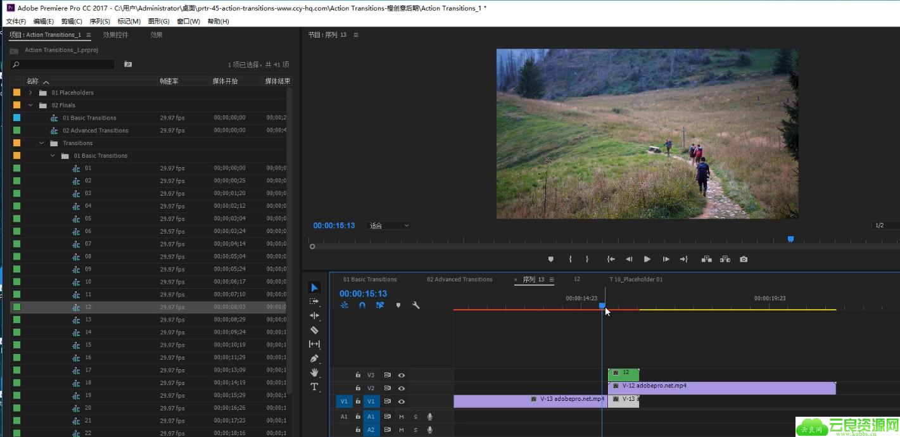Image resolution: width=900 pixels, height=437 pixels.
Task: Switch to 02 Advanced Transitions timeline tab
Action: pos(460,279)
